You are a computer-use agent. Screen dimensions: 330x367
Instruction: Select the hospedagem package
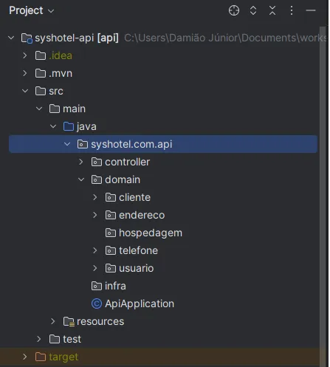[151, 233]
